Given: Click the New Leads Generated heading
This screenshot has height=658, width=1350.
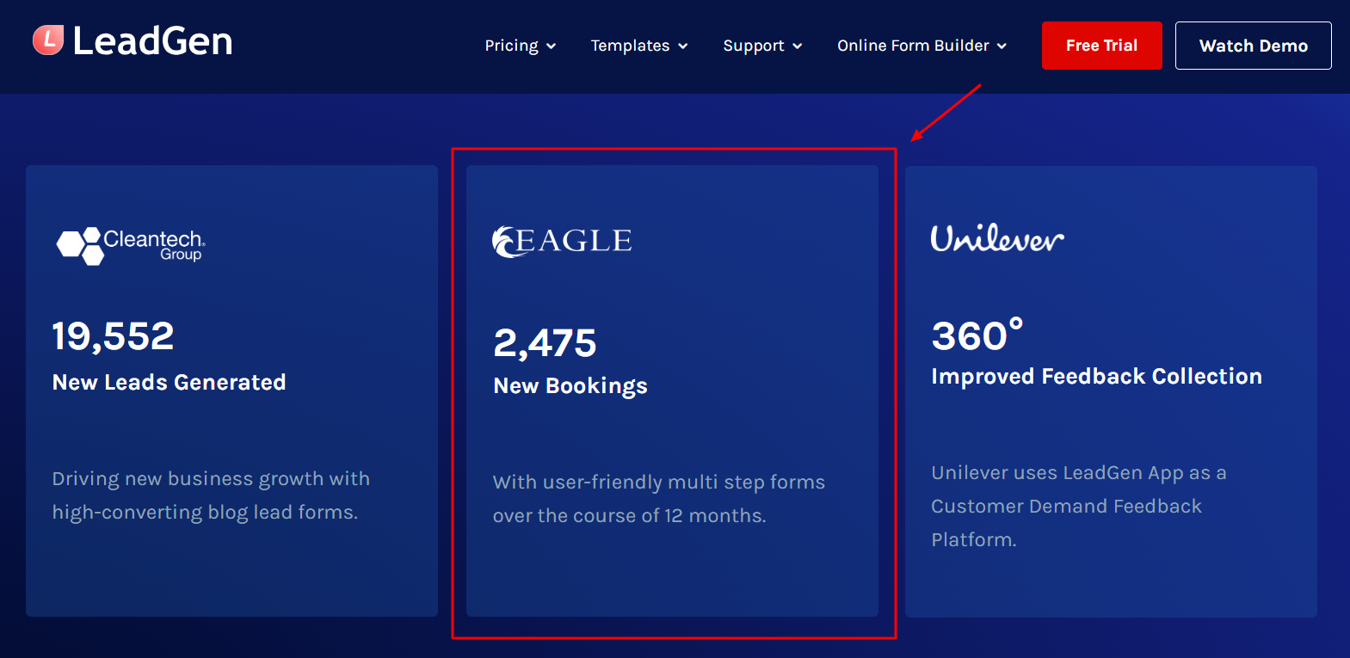Looking at the screenshot, I should (x=169, y=382).
